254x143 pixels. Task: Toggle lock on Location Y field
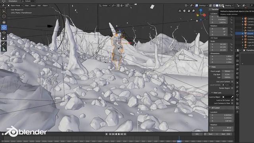(231, 19)
